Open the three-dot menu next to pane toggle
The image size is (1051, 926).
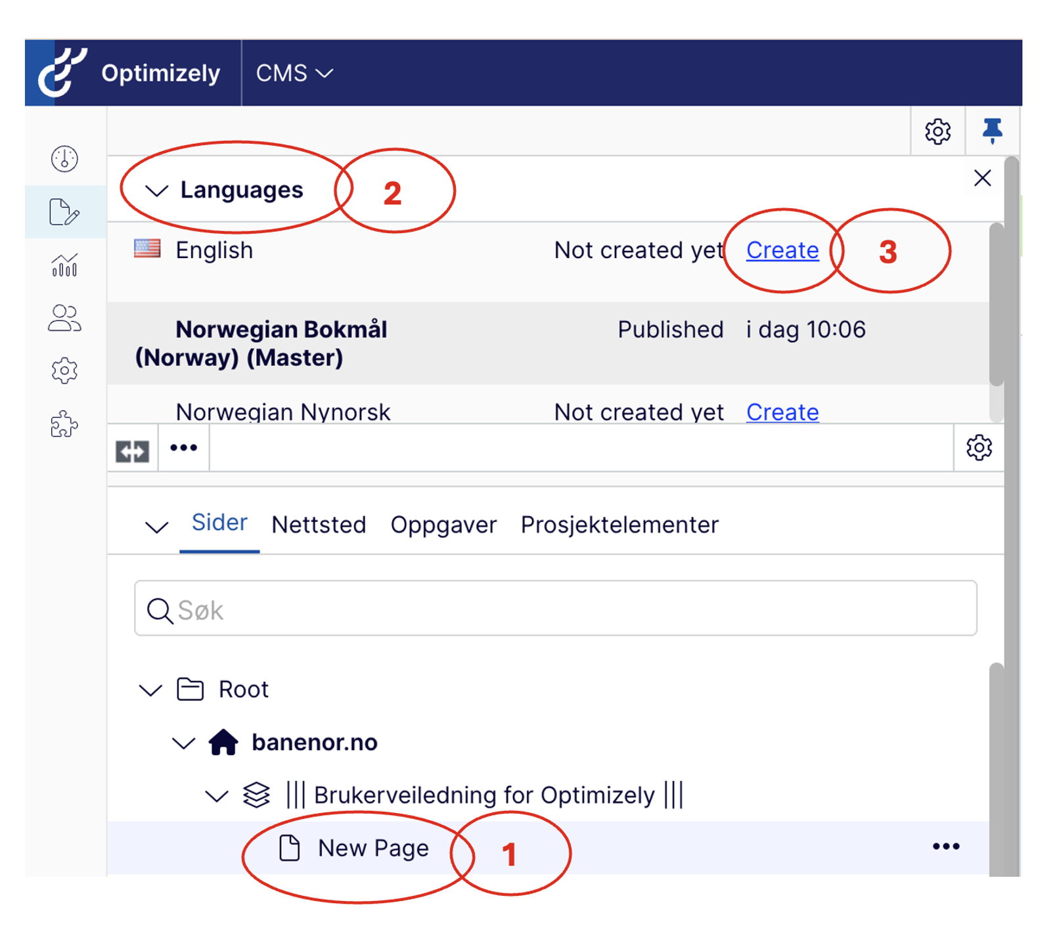click(x=183, y=448)
